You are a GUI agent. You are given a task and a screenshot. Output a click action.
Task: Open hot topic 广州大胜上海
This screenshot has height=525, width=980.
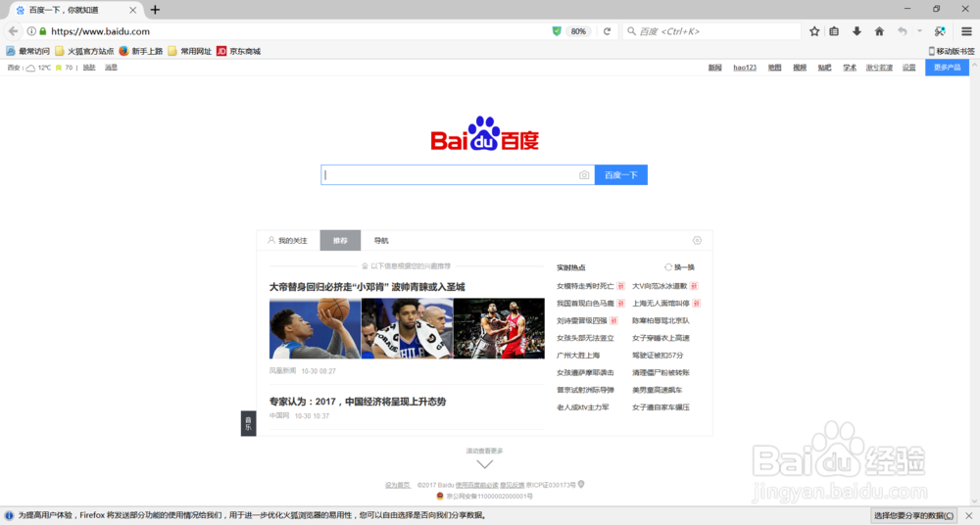(578, 356)
